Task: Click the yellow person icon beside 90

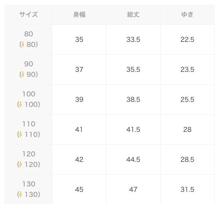Action: pyautogui.click(x=23, y=74)
